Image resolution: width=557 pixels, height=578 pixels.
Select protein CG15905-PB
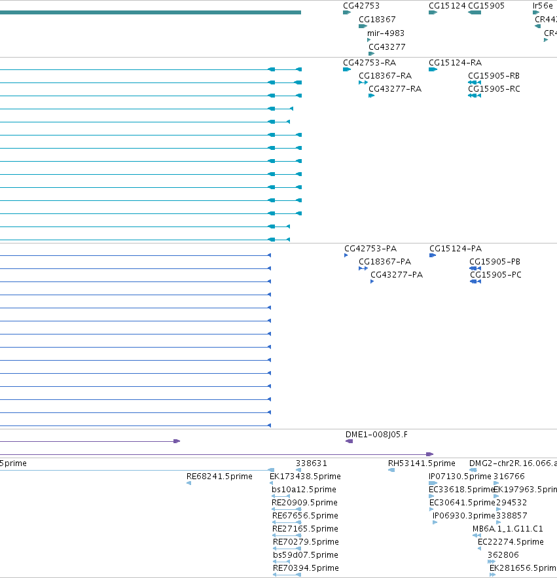495,262
